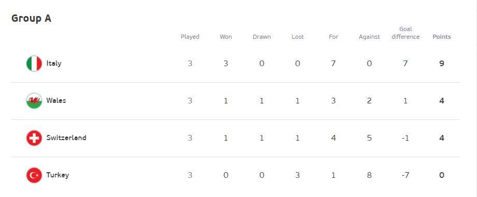Click the Turkey flag icon
Viewport: 477px width, 197px height.
(x=34, y=175)
